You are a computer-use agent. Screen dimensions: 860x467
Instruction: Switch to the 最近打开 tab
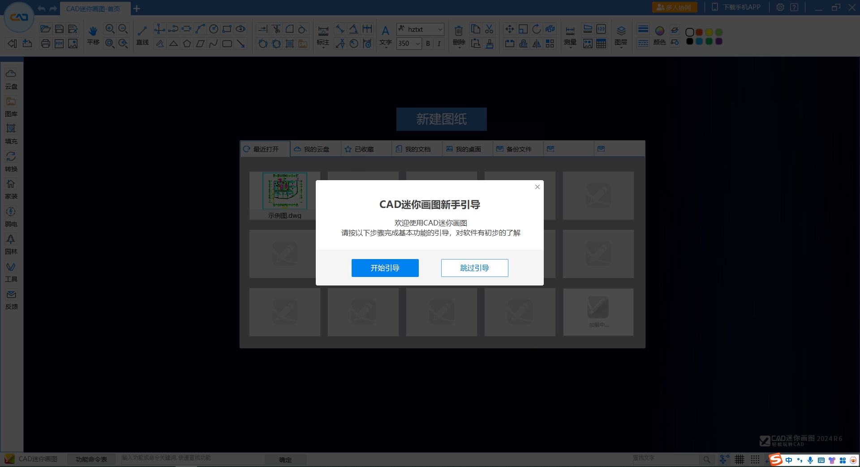(265, 149)
